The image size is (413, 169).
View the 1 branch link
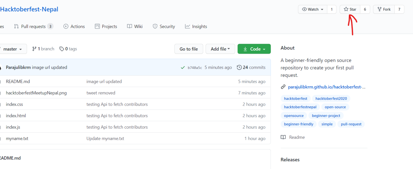[43, 49]
